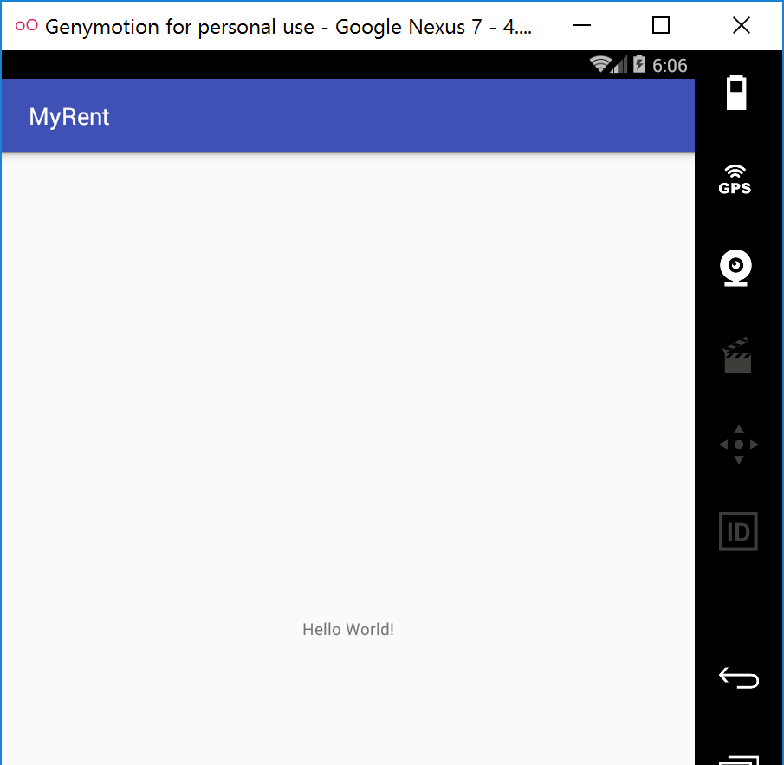This screenshot has height=765, width=784.
Task: Open the webcam Camera widget
Action: (735, 269)
